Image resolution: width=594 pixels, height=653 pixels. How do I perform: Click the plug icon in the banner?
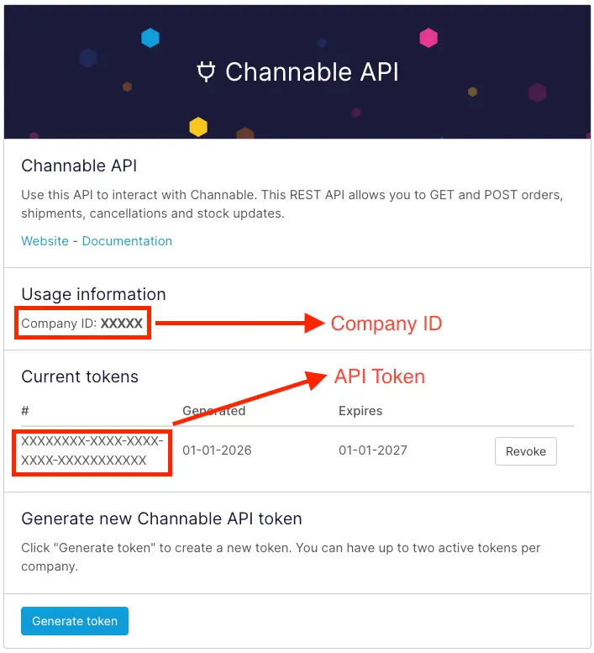(206, 72)
